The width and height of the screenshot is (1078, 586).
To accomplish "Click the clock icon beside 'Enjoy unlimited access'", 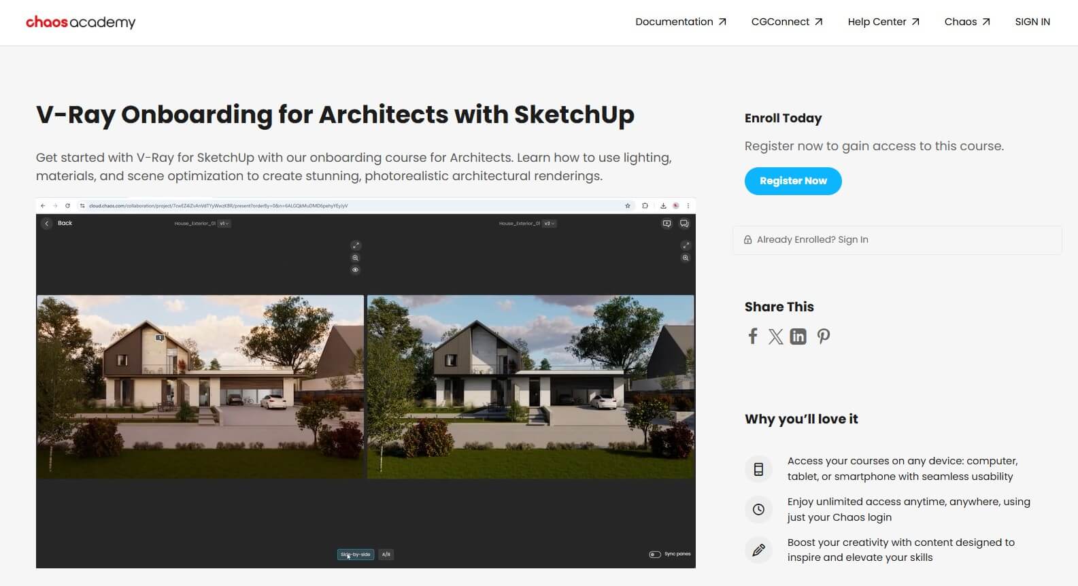I will click(x=758, y=509).
